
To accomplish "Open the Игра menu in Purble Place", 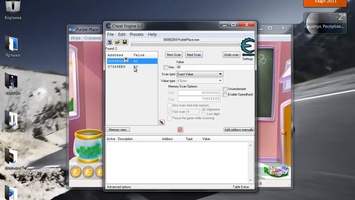I will click(x=75, y=38).
